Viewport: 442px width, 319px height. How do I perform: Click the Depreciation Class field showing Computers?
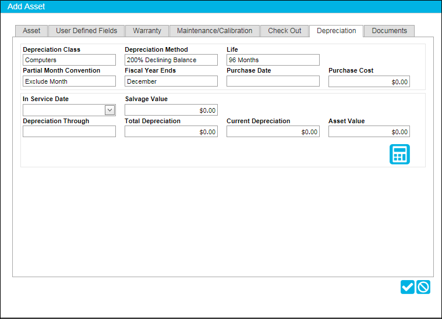[x=69, y=60]
